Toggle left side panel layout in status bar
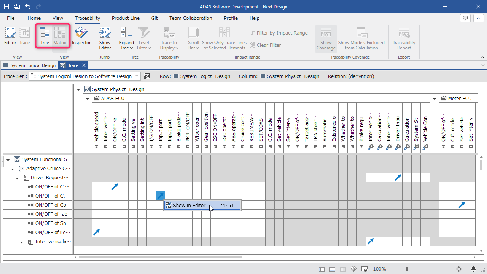487x274 pixels. (322, 269)
